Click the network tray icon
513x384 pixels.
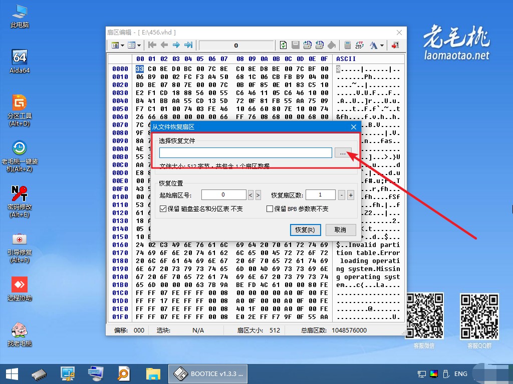tap(422, 374)
